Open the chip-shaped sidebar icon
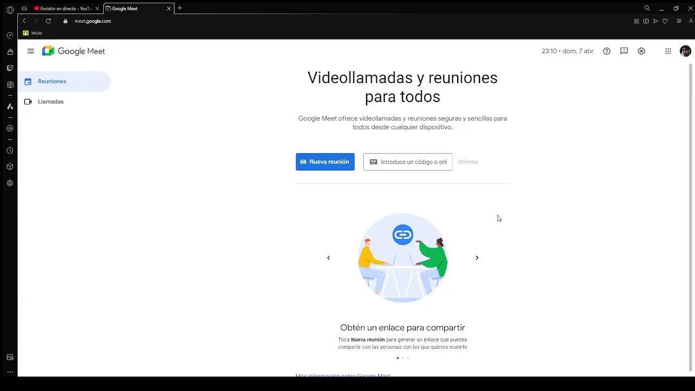This screenshot has width=695, height=391. point(10,85)
